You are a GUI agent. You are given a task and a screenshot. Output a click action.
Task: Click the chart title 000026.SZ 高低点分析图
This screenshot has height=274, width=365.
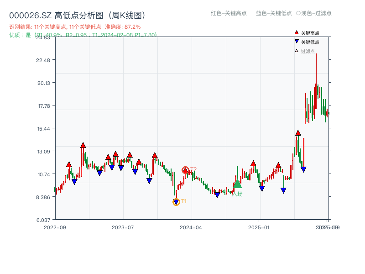[x=78, y=16]
